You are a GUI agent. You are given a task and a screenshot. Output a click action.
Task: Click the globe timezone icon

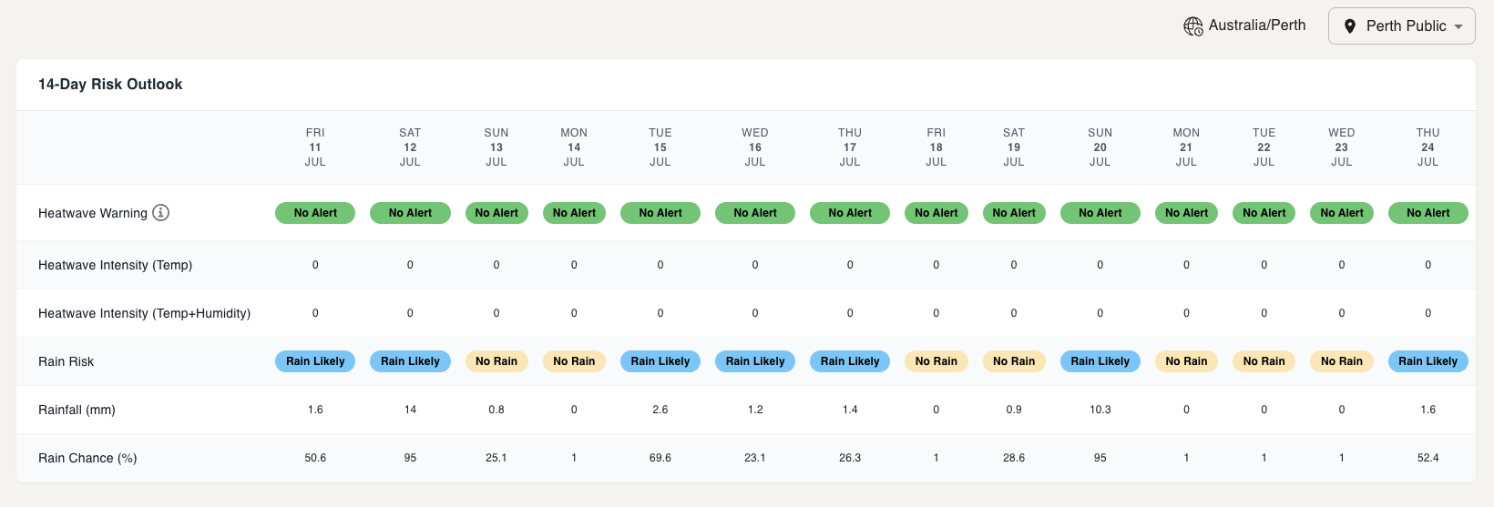pos(1192,26)
